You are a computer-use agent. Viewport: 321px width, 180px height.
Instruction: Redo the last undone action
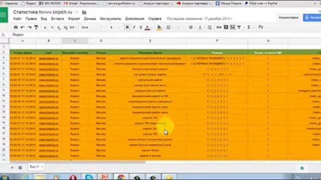(30, 27)
